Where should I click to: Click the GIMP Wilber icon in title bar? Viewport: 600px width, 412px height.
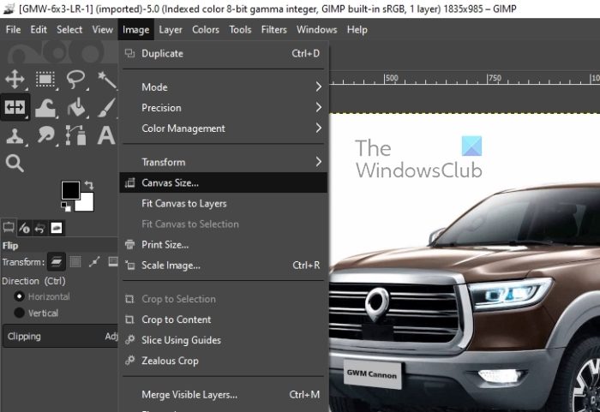(x=8, y=9)
